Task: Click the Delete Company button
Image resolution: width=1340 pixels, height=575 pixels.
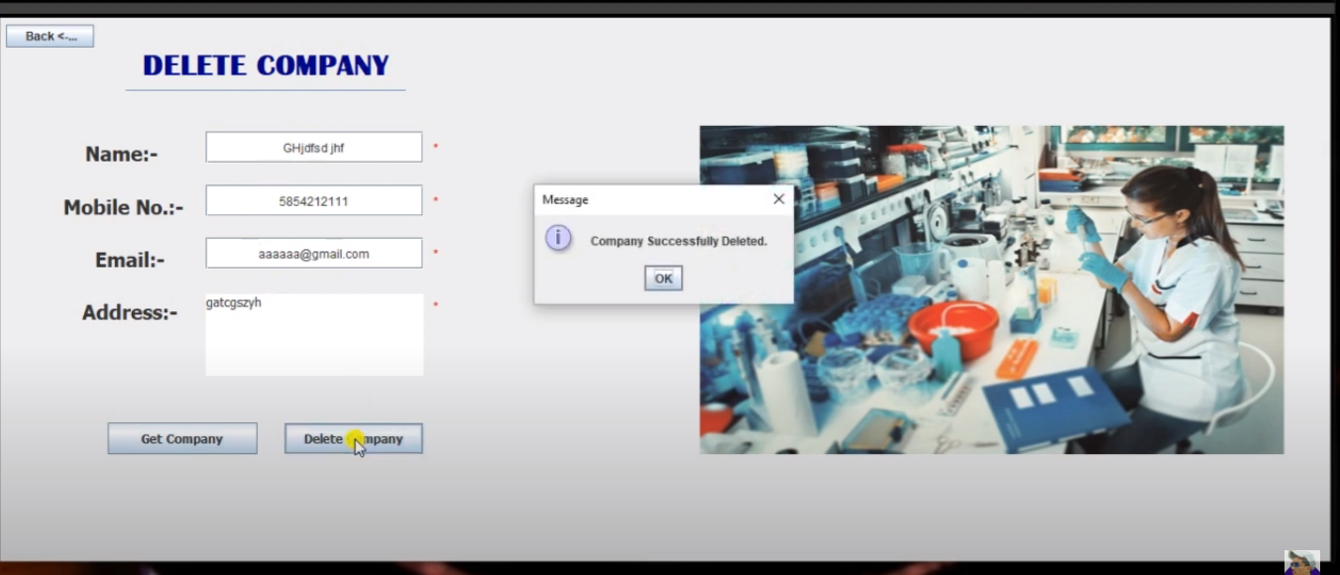Action: click(x=353, y=437)
